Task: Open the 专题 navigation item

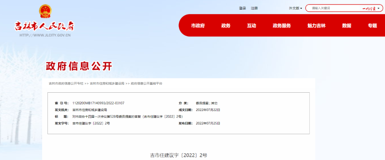Action: pos(372,26)
